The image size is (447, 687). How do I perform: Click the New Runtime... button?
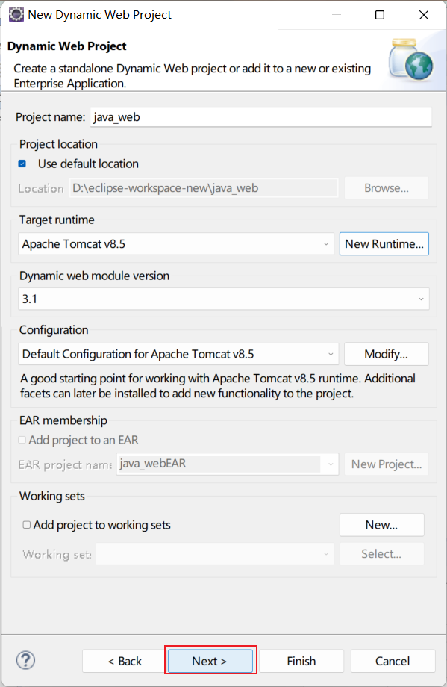click(384, 244)
